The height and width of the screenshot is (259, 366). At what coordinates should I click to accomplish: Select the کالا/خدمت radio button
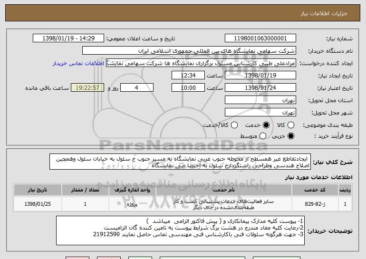click(x=234, y=125)
